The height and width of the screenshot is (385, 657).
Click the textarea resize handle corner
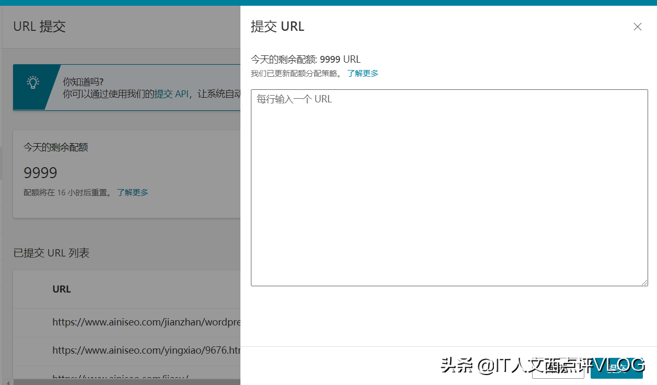644,282
